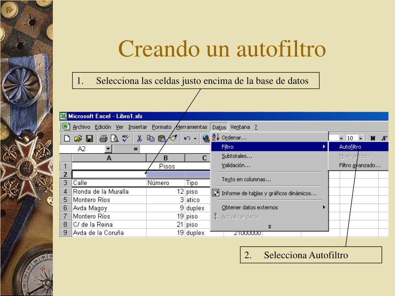This screenshot has width=395, height=296.
Task: Click cell 'Avda Magoy'
Action: (x=109, y=208)
